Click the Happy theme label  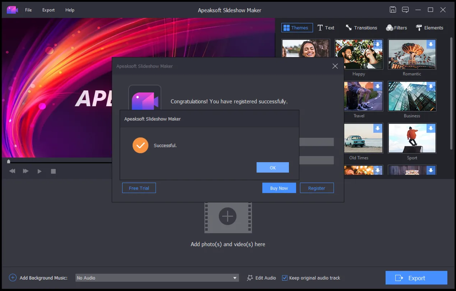[x=359, y=74]
